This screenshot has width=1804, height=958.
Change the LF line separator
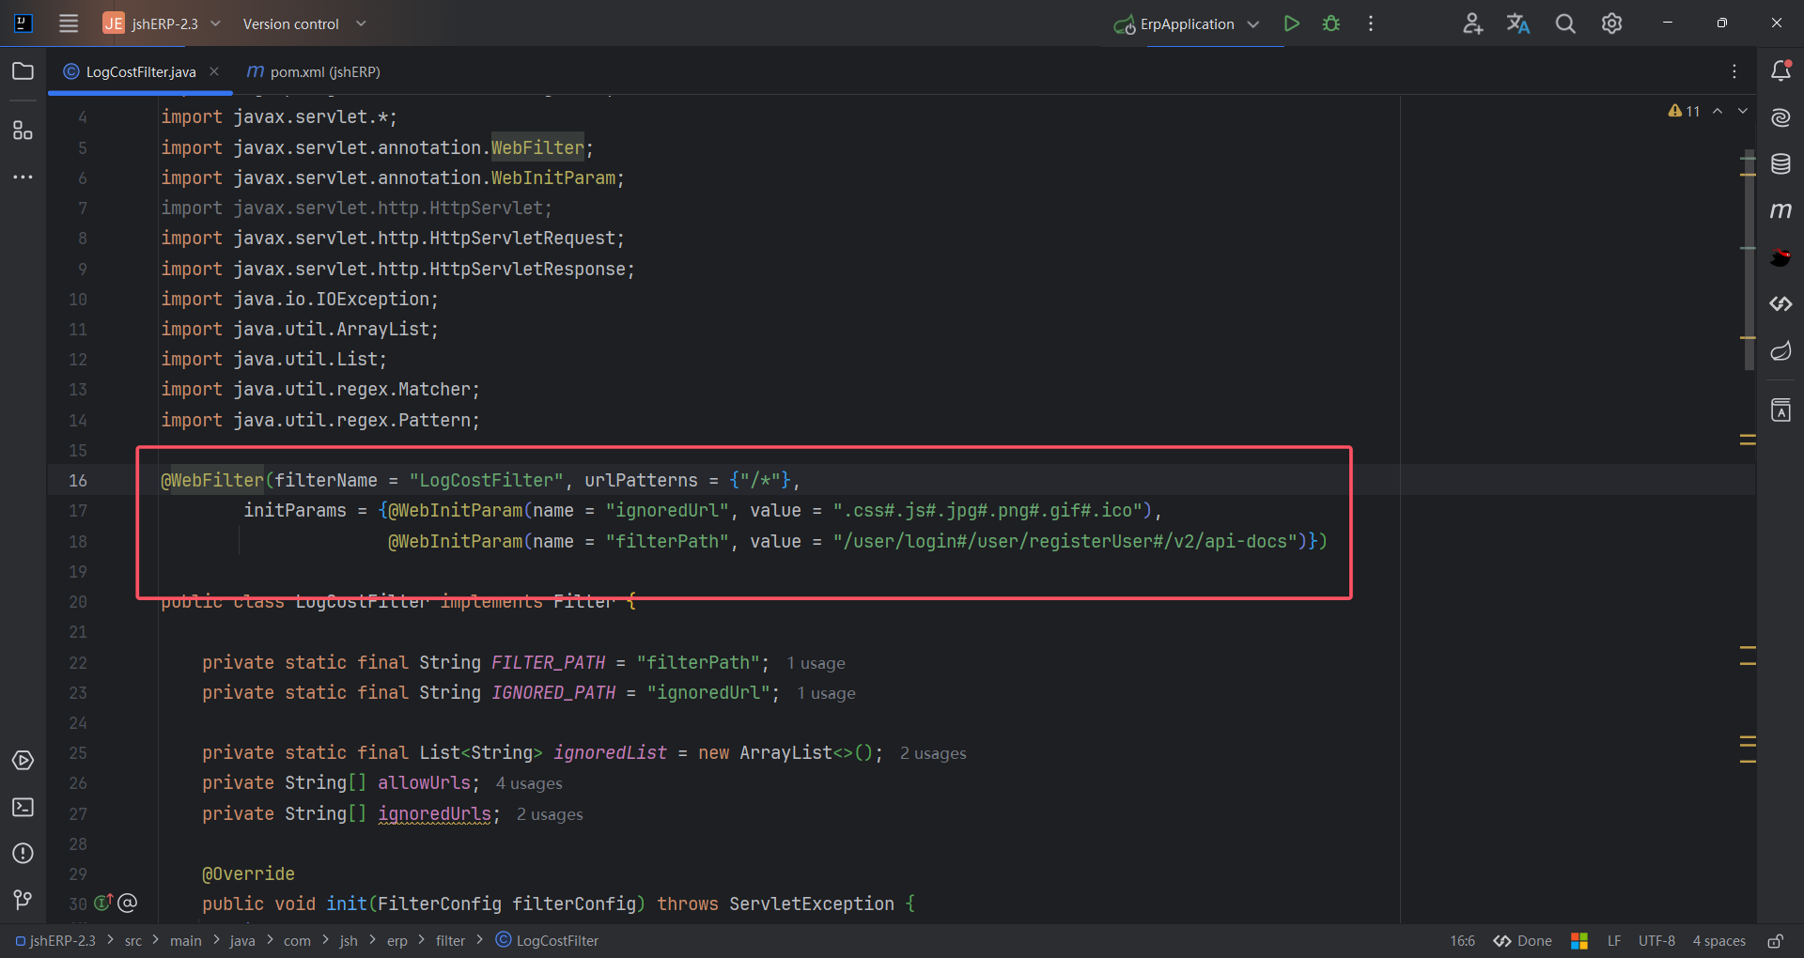click(1614, 940)
